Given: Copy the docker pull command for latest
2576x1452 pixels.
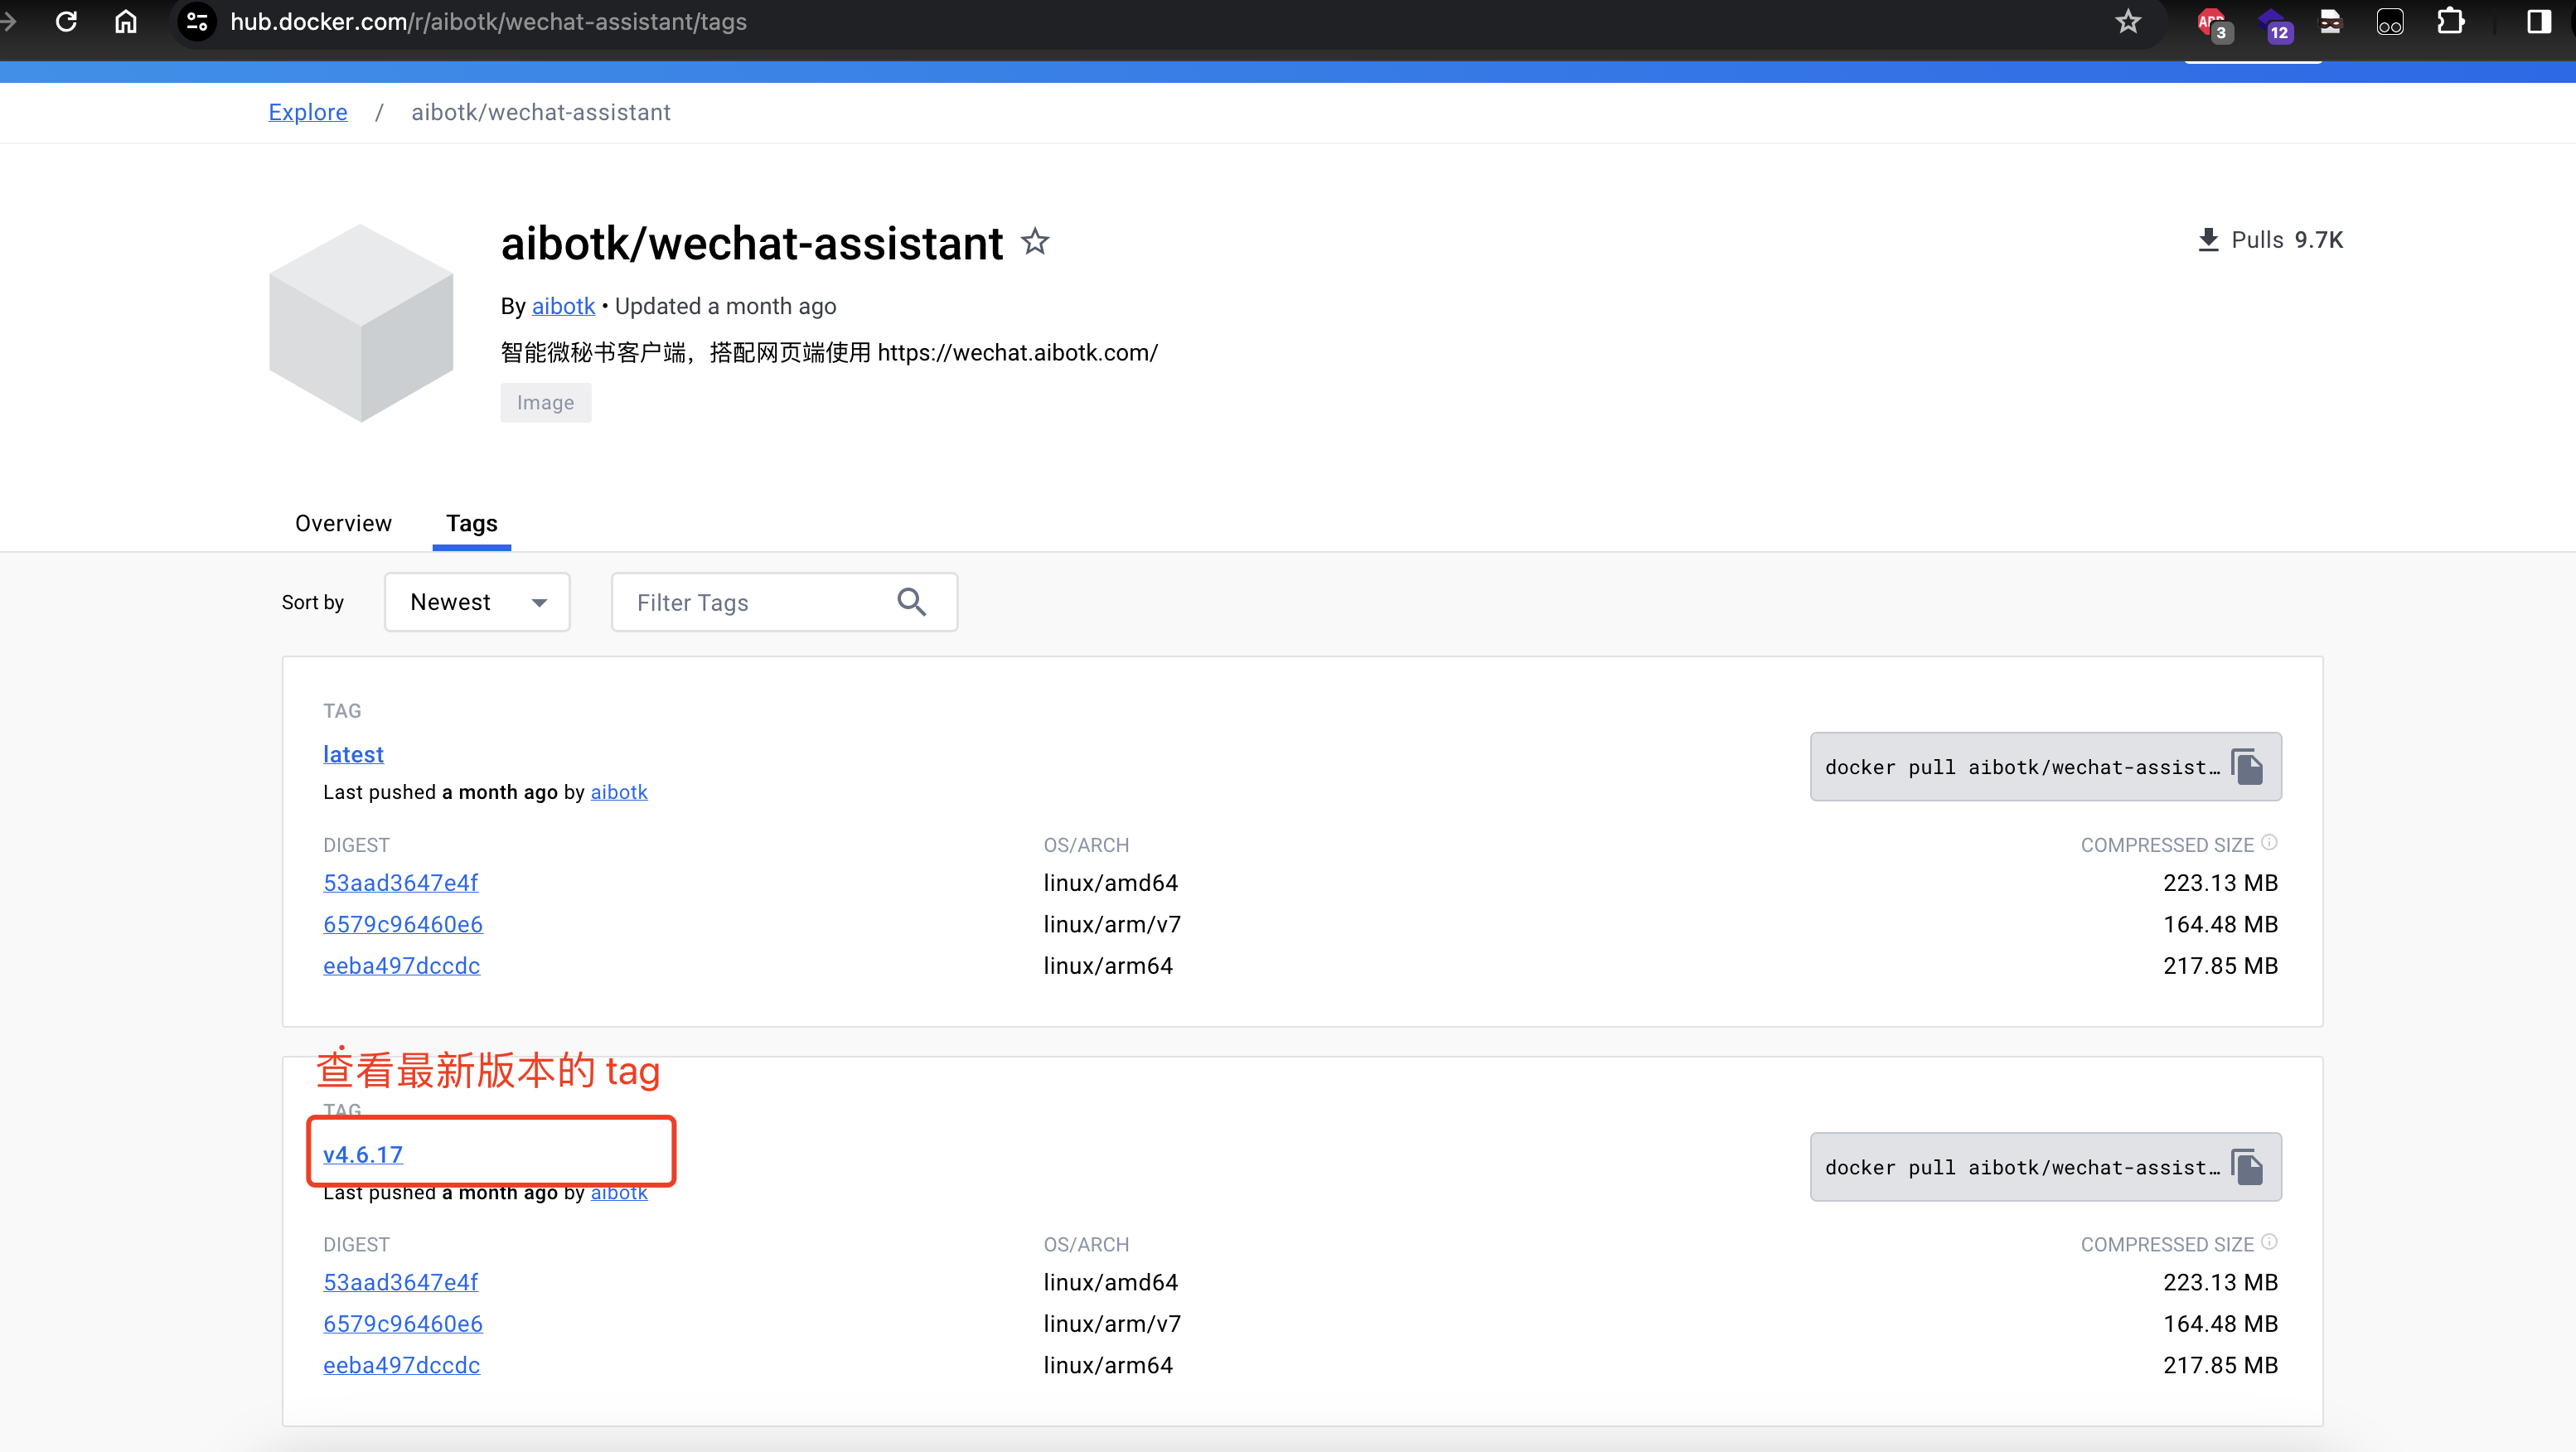Looking at the screenshot, I should 2247,767.
